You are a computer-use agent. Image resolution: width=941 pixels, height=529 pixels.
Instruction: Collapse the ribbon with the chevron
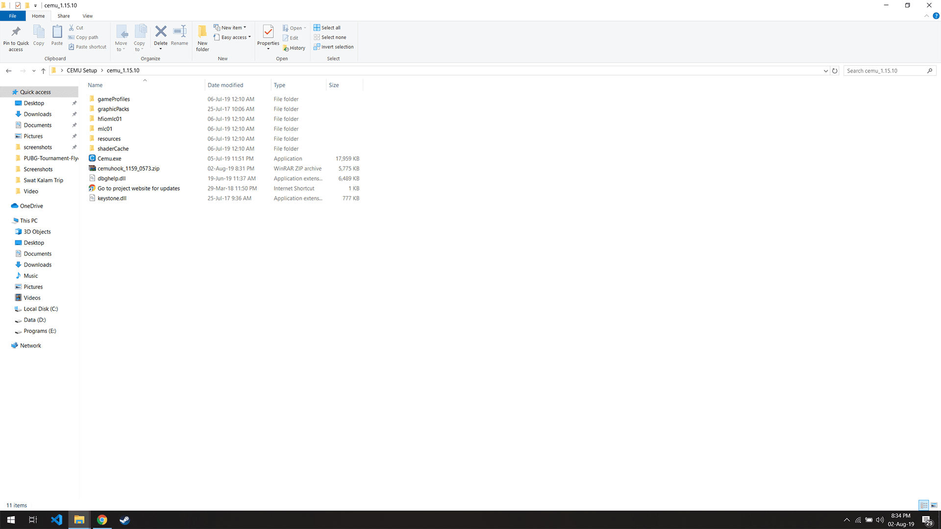tap(926, 16)
